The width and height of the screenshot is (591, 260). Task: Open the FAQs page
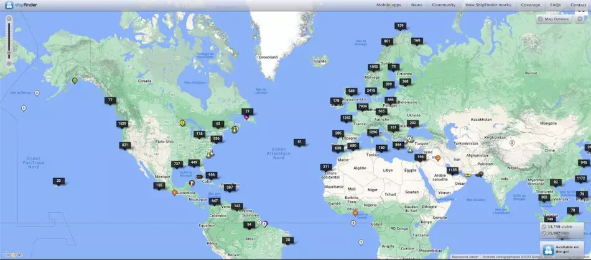point(555,5)
